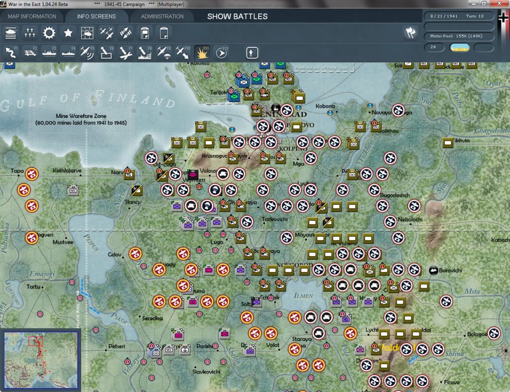Screen dimensions: 510x392
Task: Open the order of battle tank list icon
Action: point(11,33)
